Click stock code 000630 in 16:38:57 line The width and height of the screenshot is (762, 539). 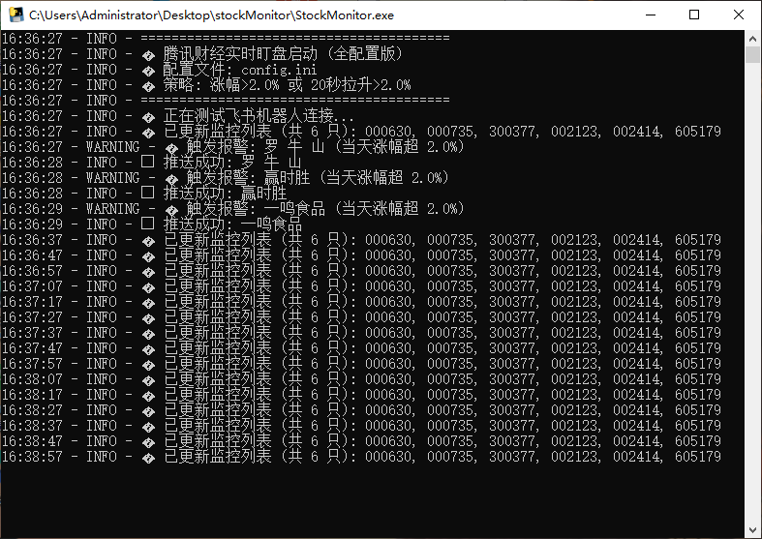click(388, 458)
